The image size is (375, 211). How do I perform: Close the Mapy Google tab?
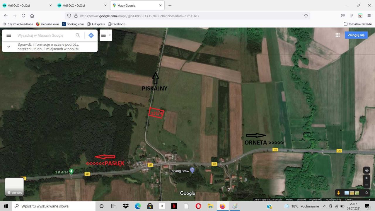point(160,5)
